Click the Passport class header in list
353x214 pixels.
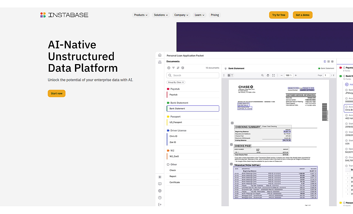[x=173, y=117]
